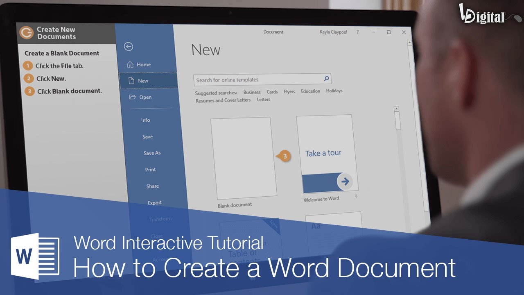Click the Business suggested search
Screen dimensions: 524x295
pyautogui.click(x=251, y=92)
